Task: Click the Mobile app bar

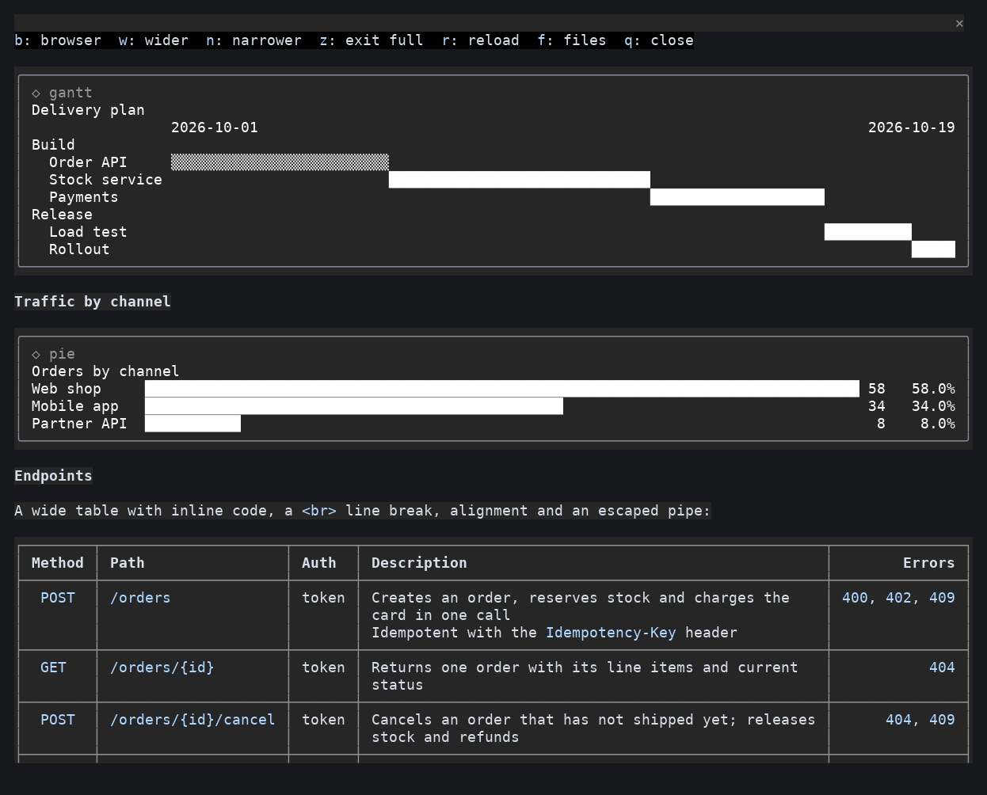Action: coord(354,406)
